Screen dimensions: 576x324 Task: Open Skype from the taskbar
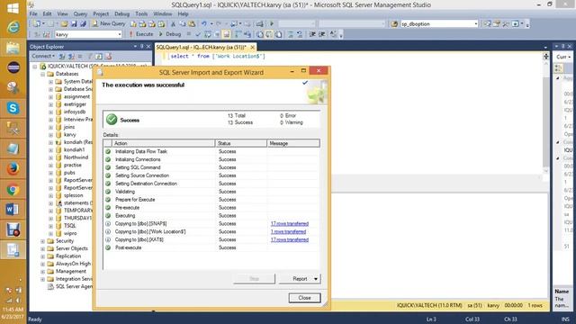pos(13,108)
